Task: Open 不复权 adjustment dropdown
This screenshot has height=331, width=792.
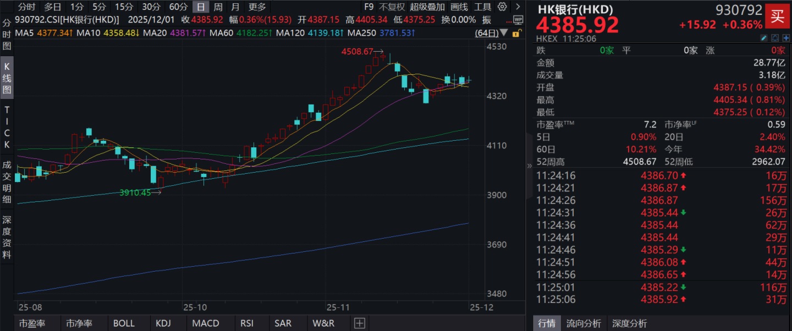Action: [392, 7]
